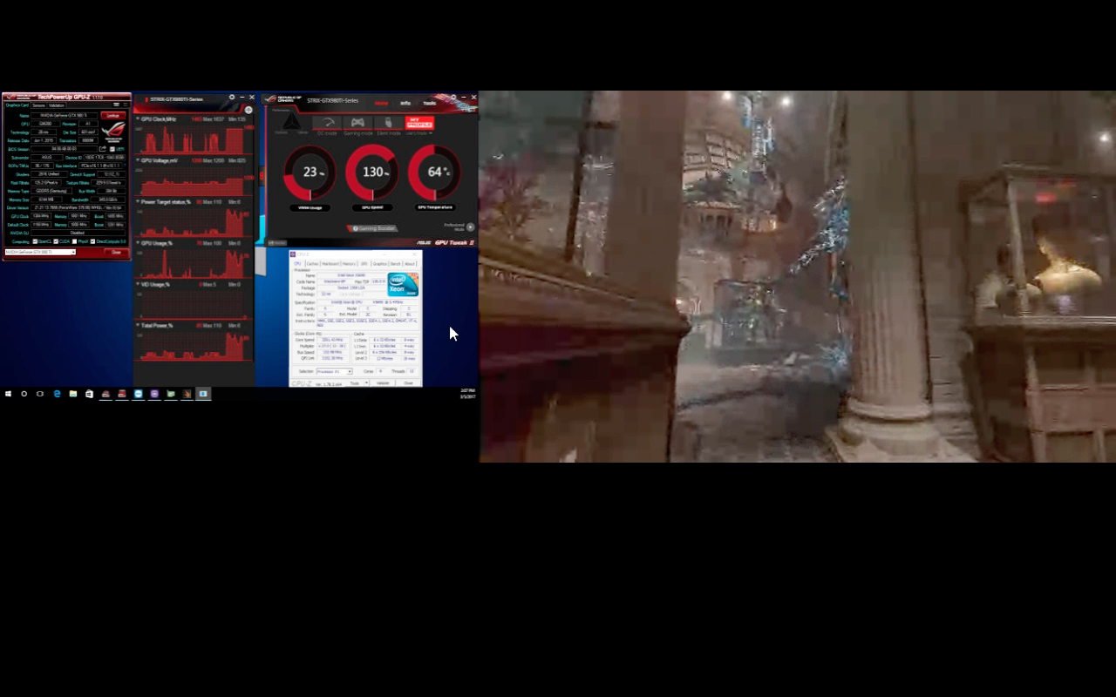Open GPU selection dropdown in GPU-Z
The width and height of the screenshot is (1116, 697).
[x=40, y=253]
